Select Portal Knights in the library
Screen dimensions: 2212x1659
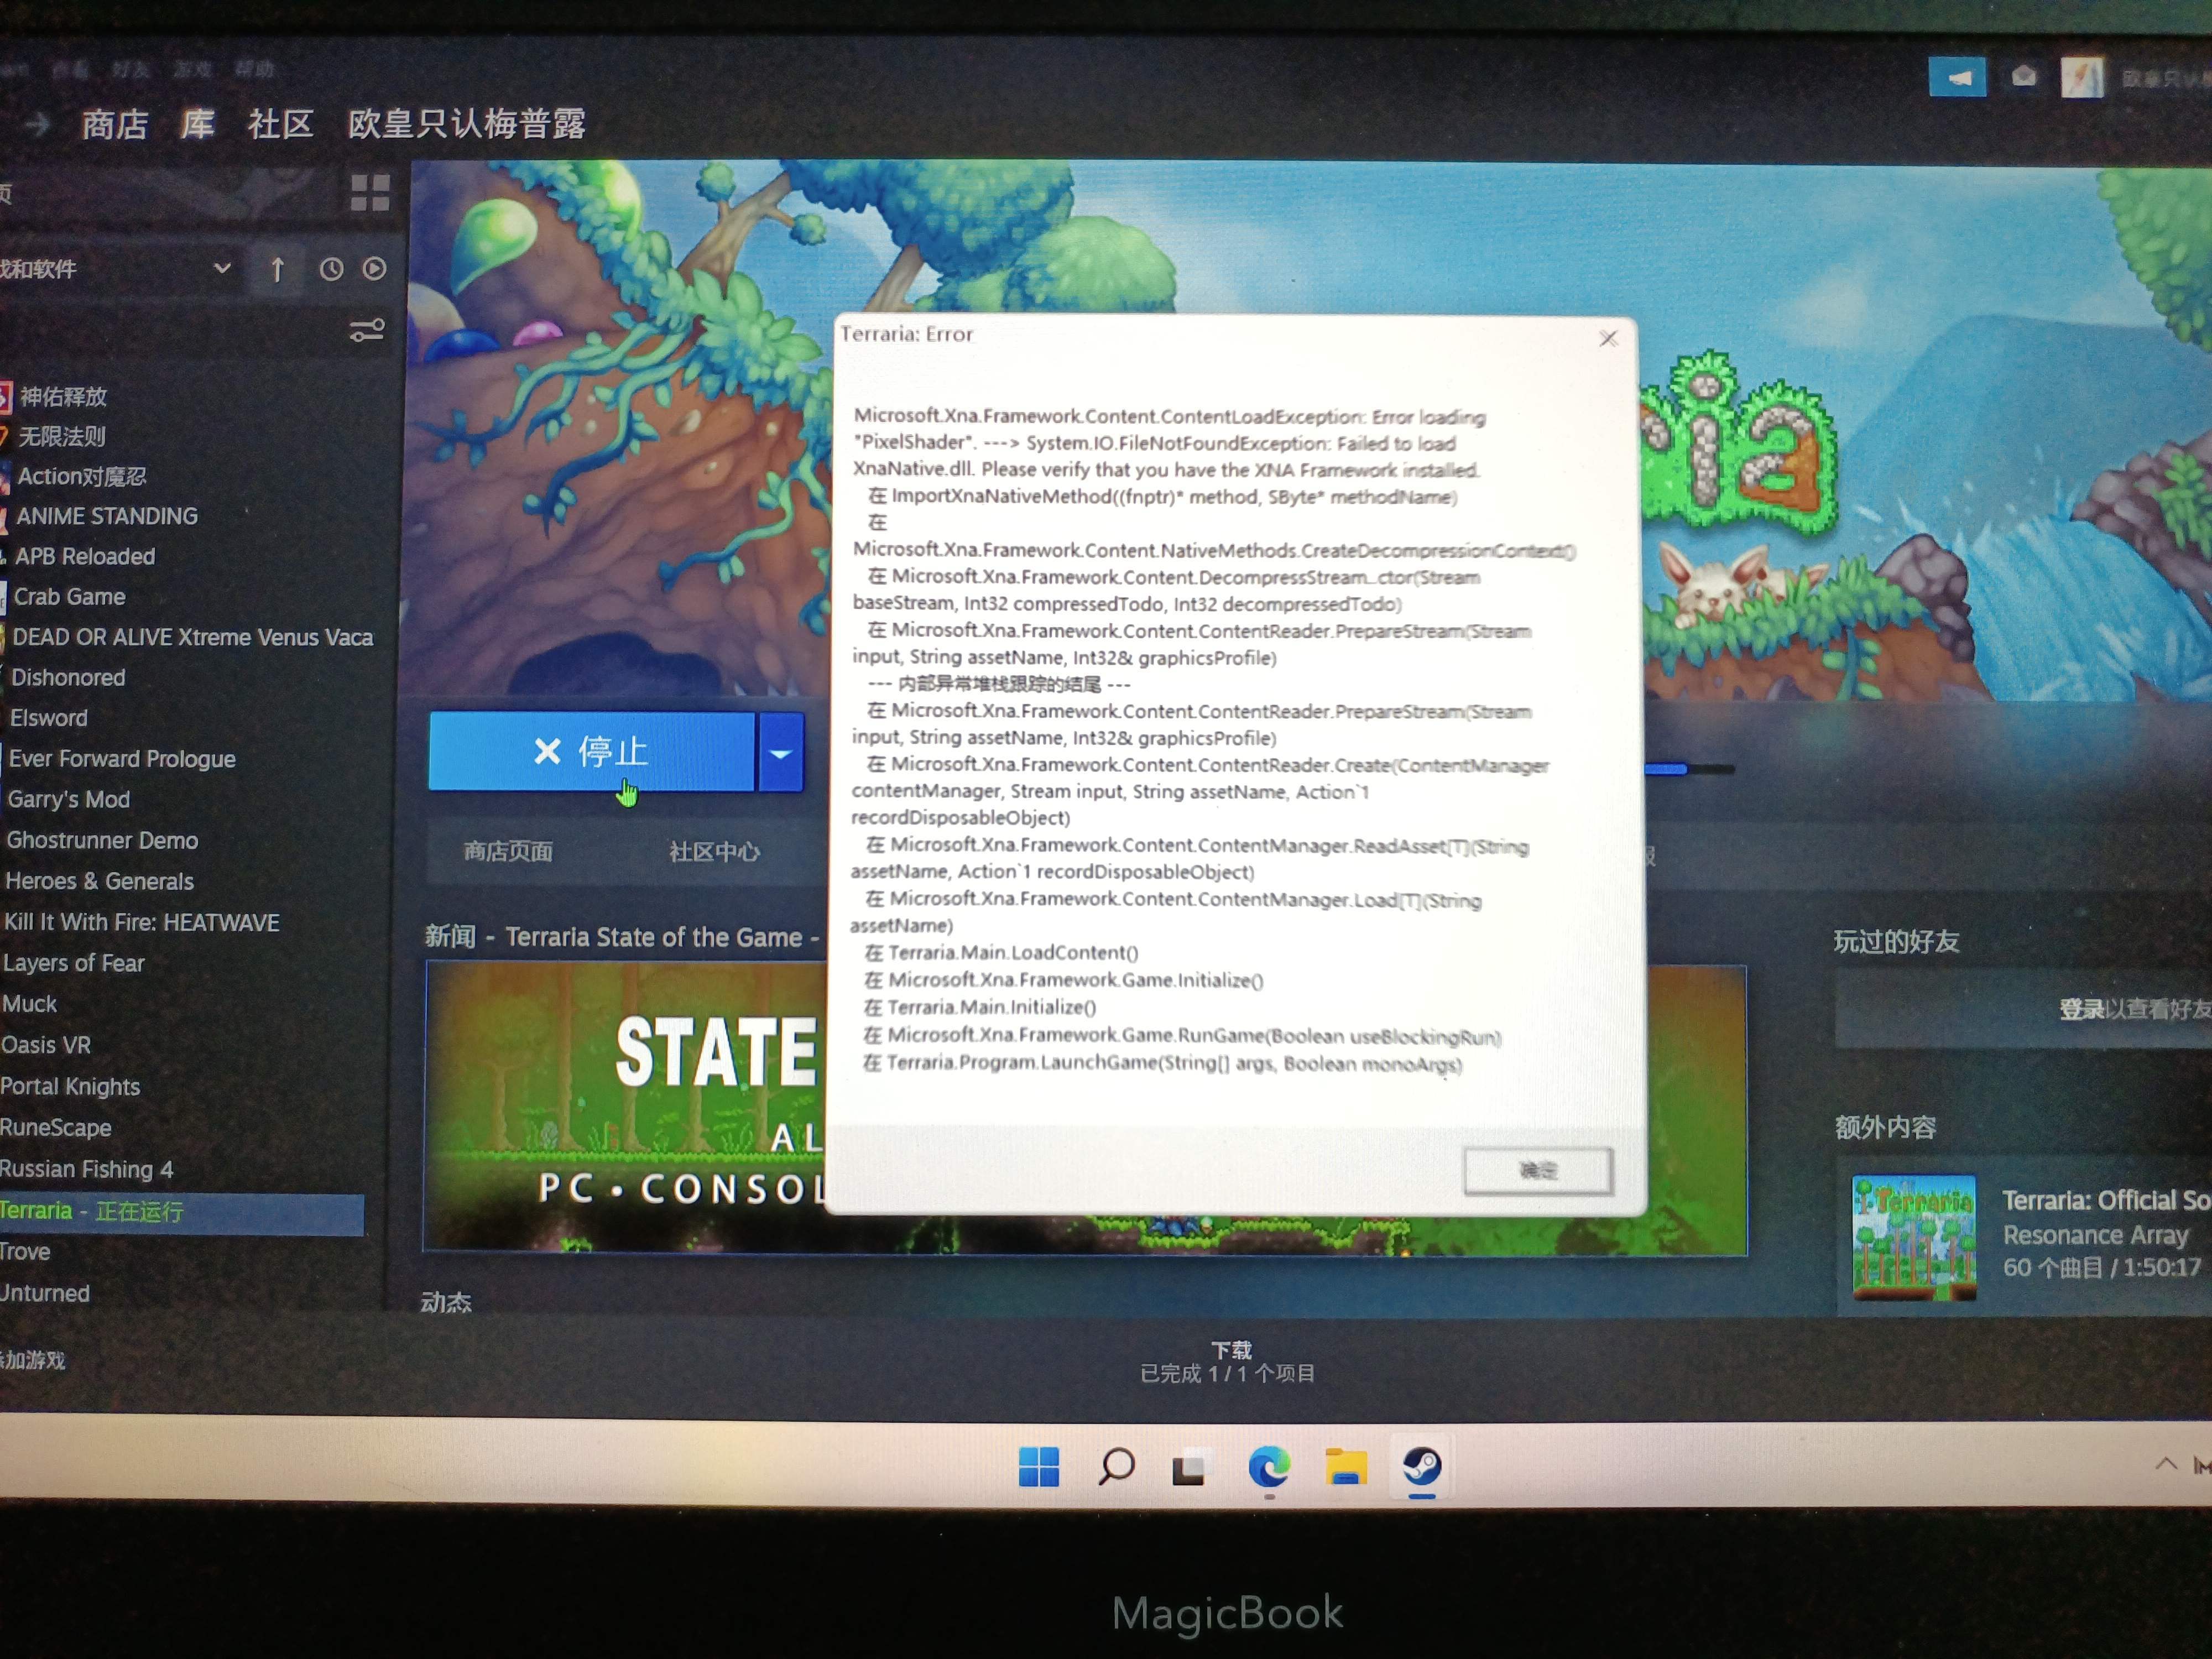[x=70, y=1087]
